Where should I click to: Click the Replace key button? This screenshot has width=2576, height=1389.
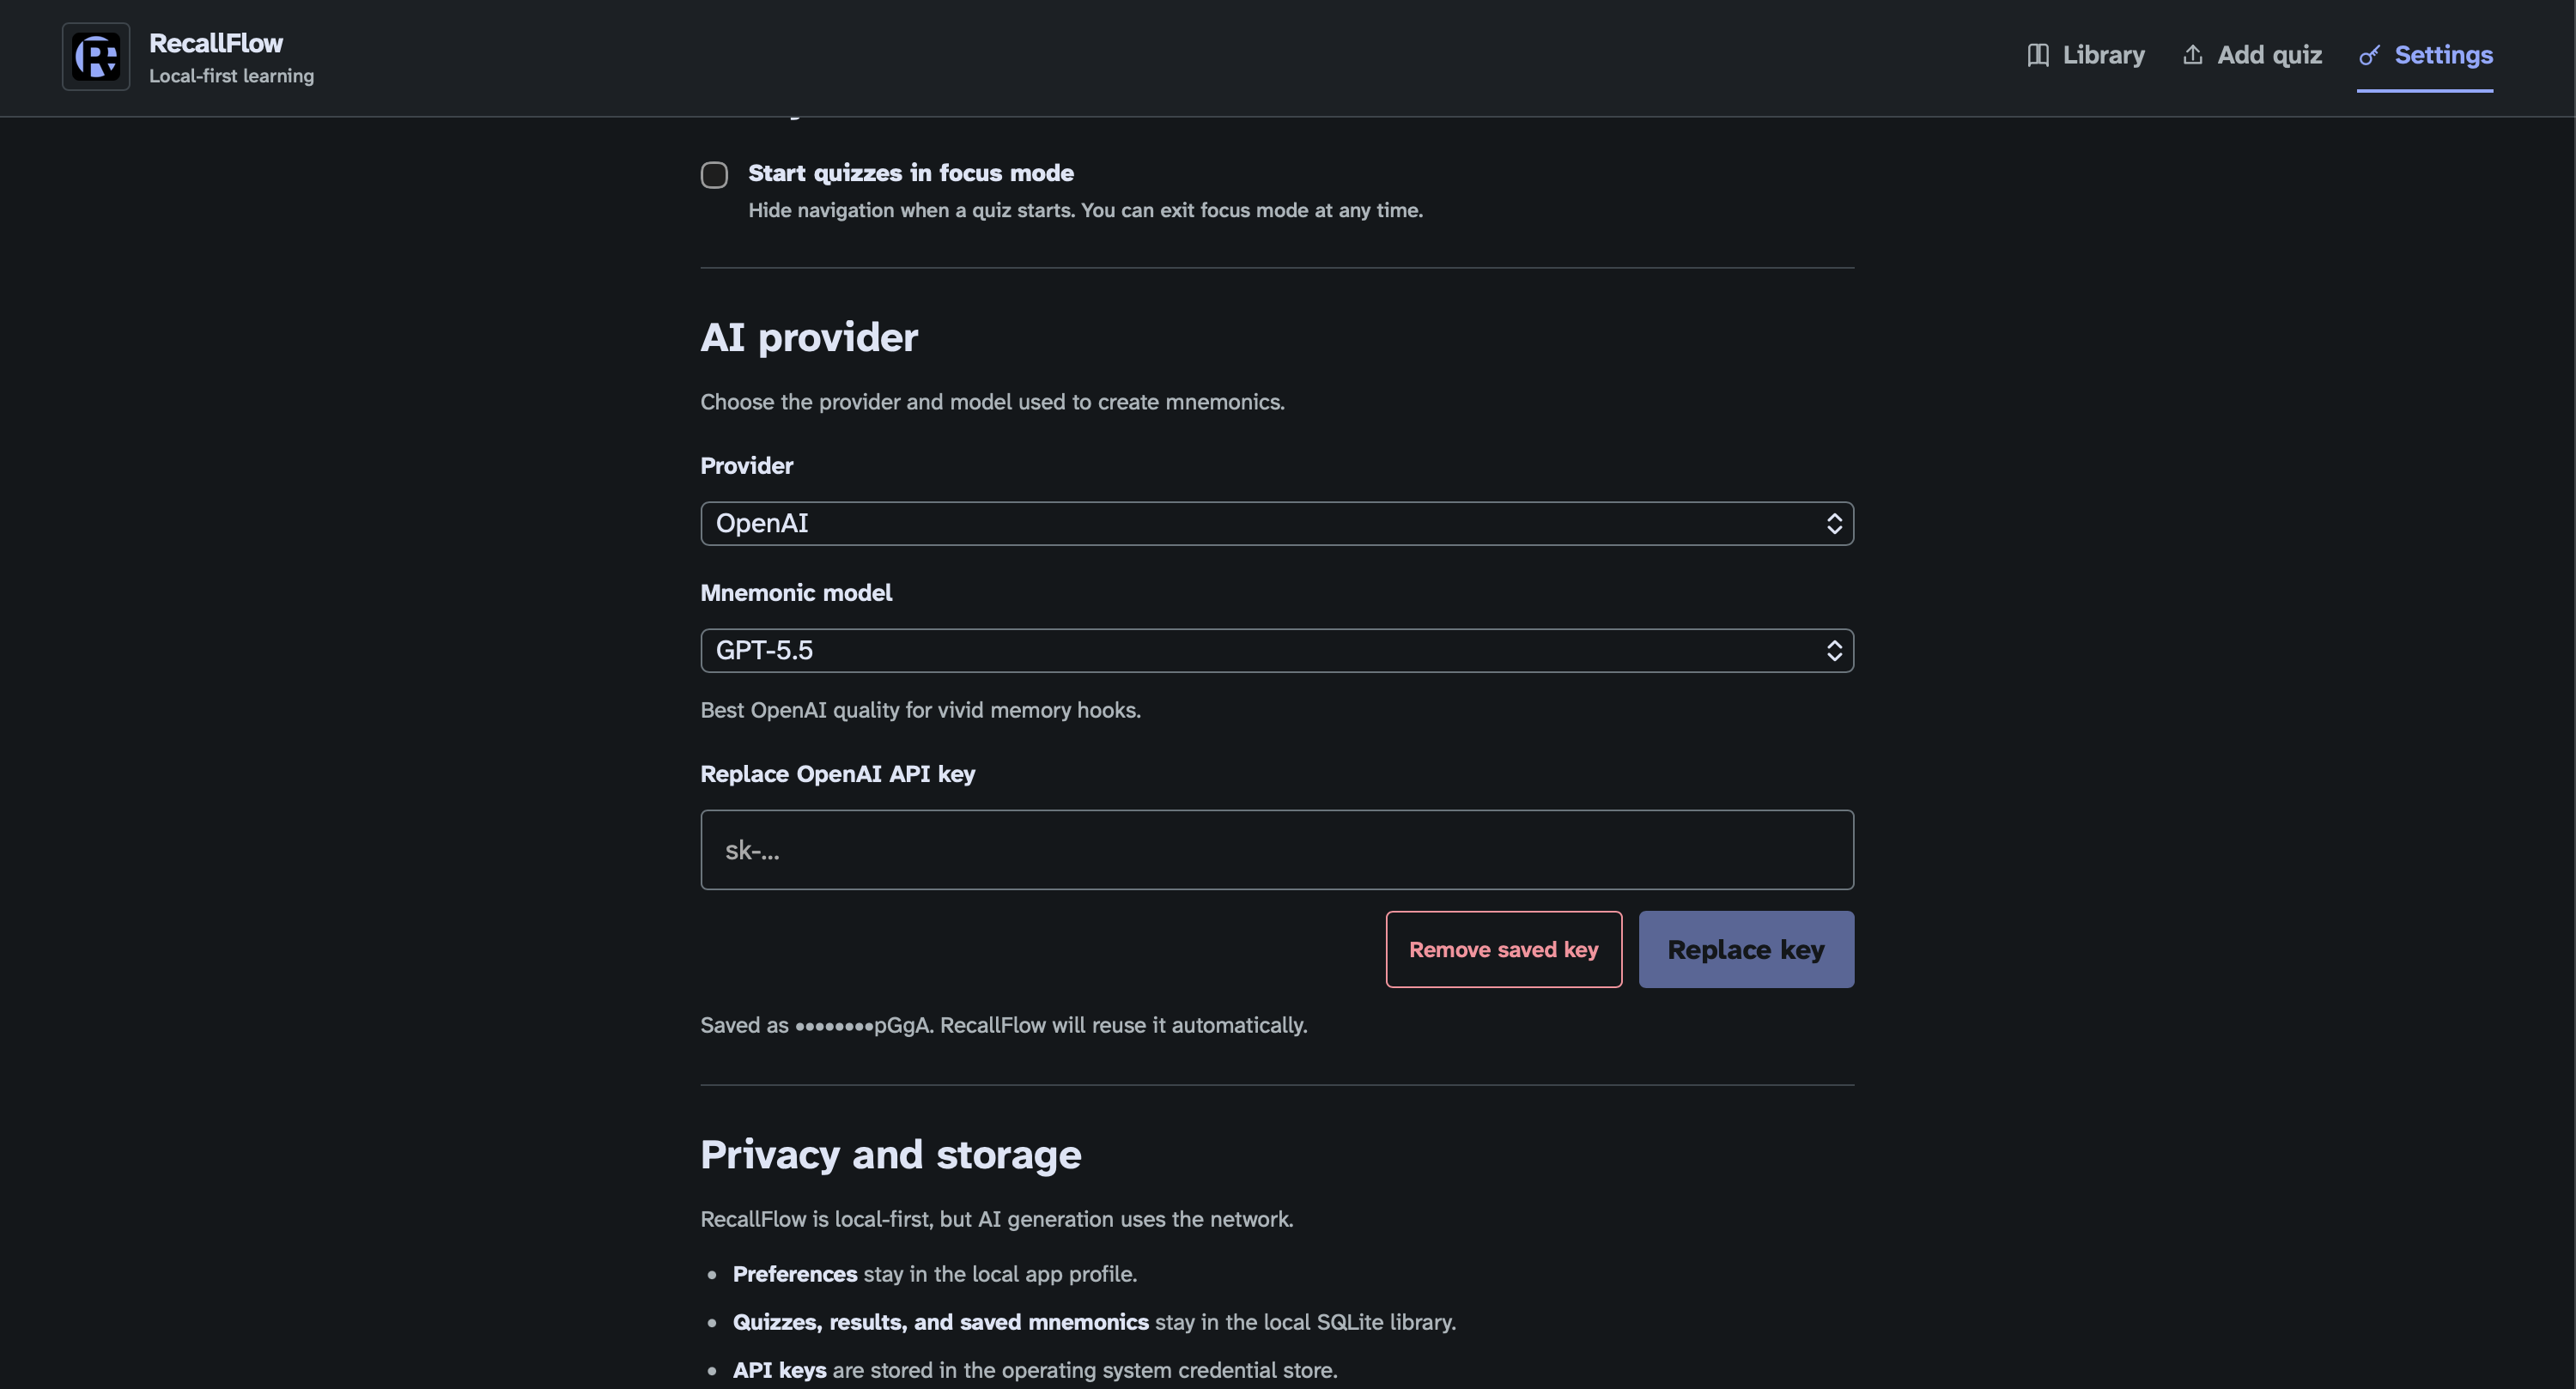click(1746, 950)
